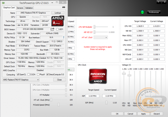Click the green status indicator light

(142, 12)
